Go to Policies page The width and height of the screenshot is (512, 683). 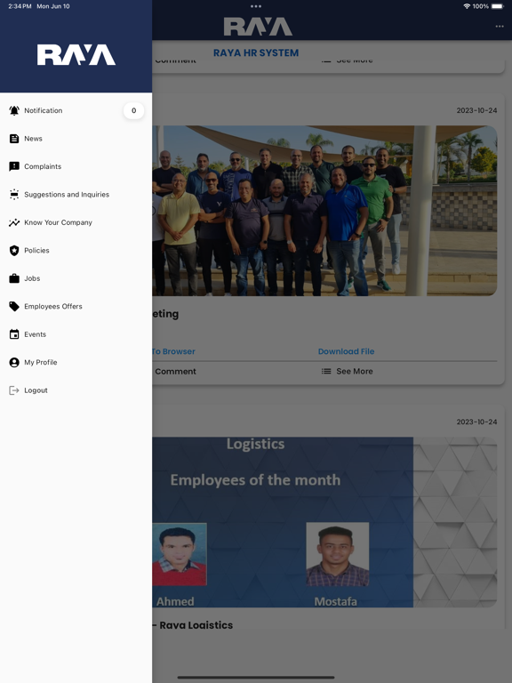click(76, 251)
